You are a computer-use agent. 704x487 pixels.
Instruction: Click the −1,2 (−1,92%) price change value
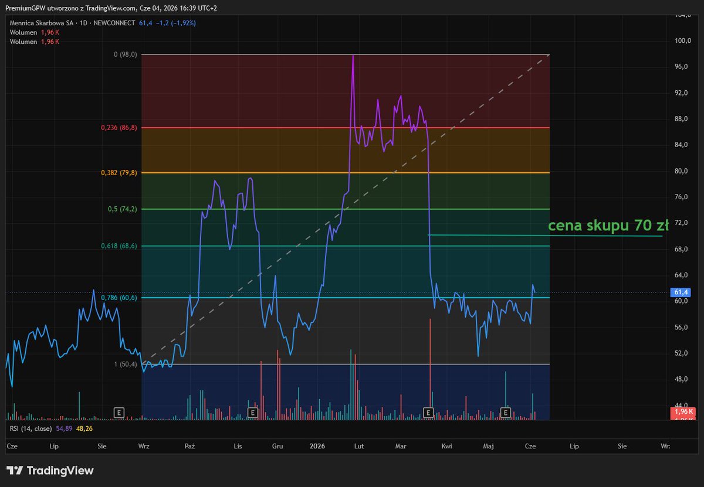point(175,23)
